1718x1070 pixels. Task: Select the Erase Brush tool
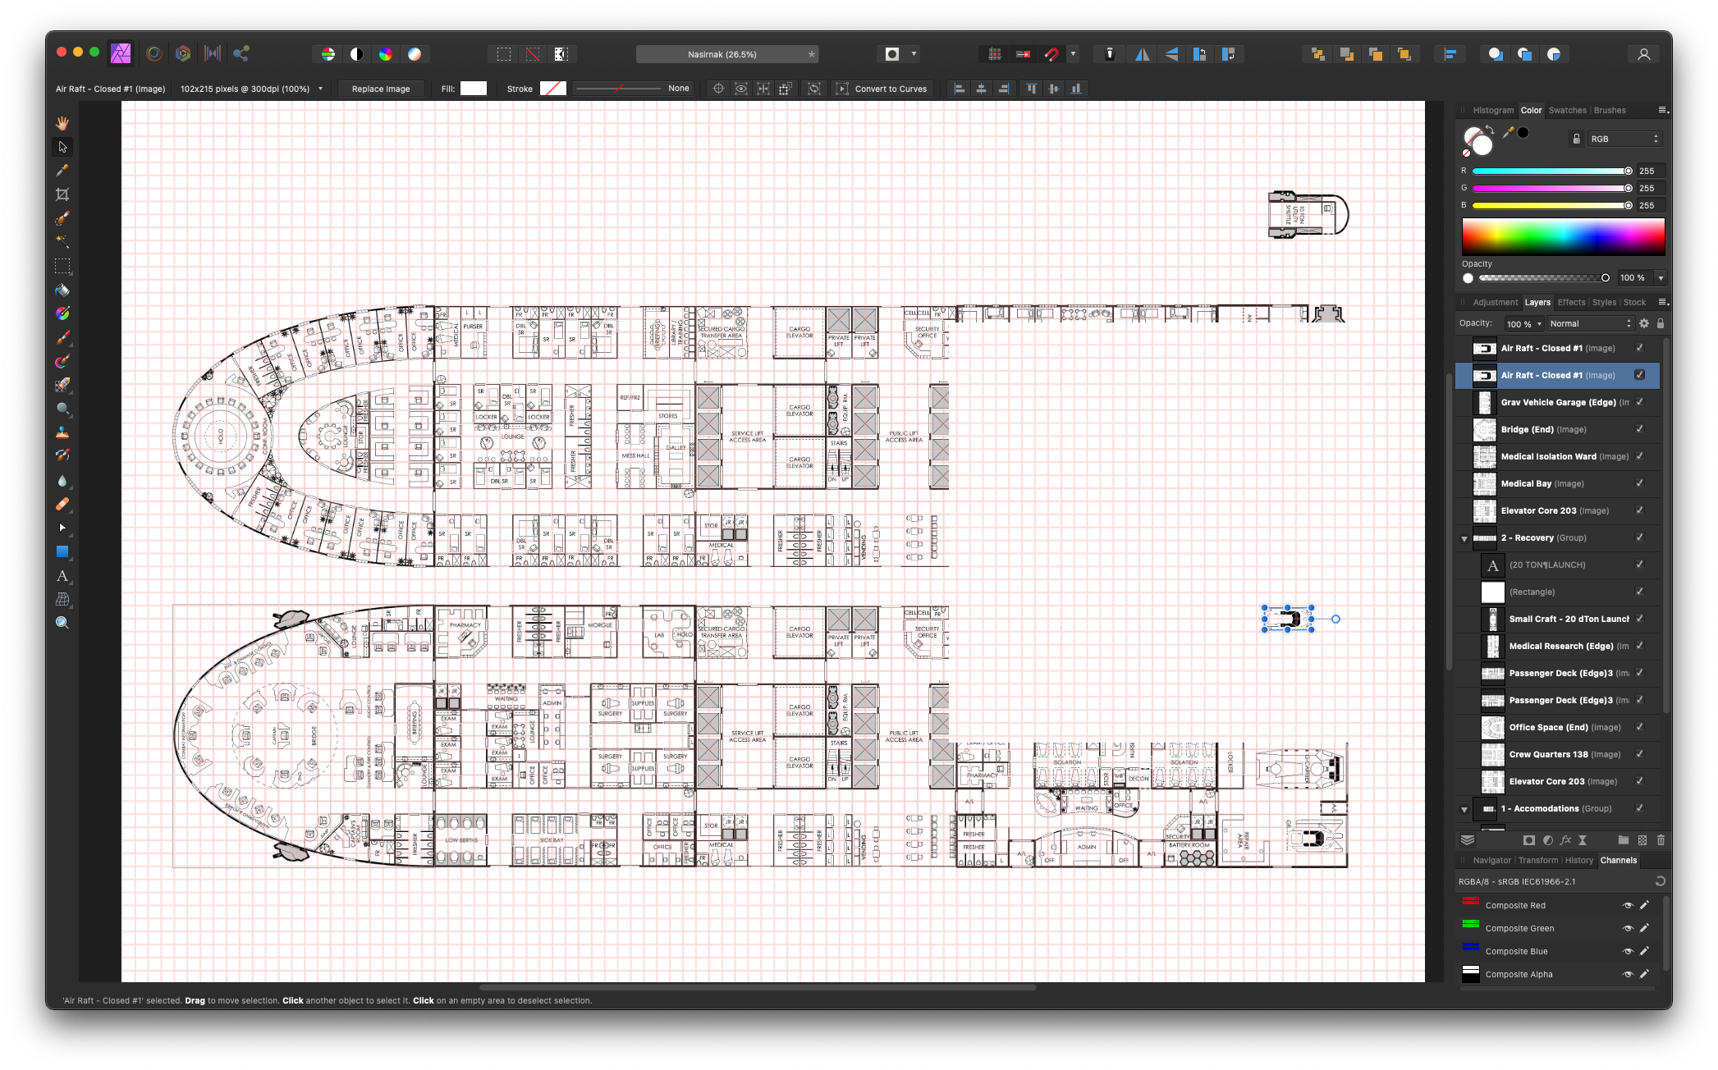tap(62, 385)
